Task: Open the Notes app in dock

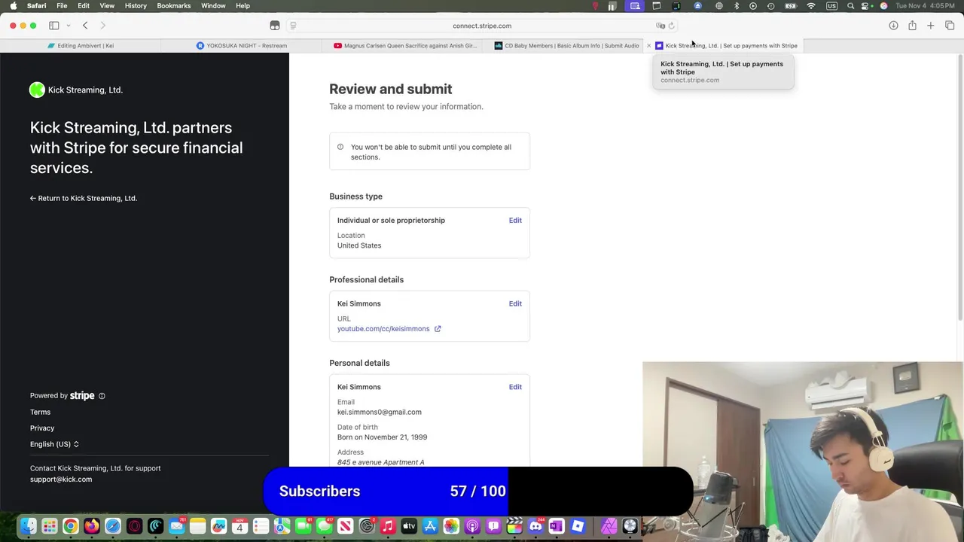Action: pyautogui.click(x=198, y=526)
